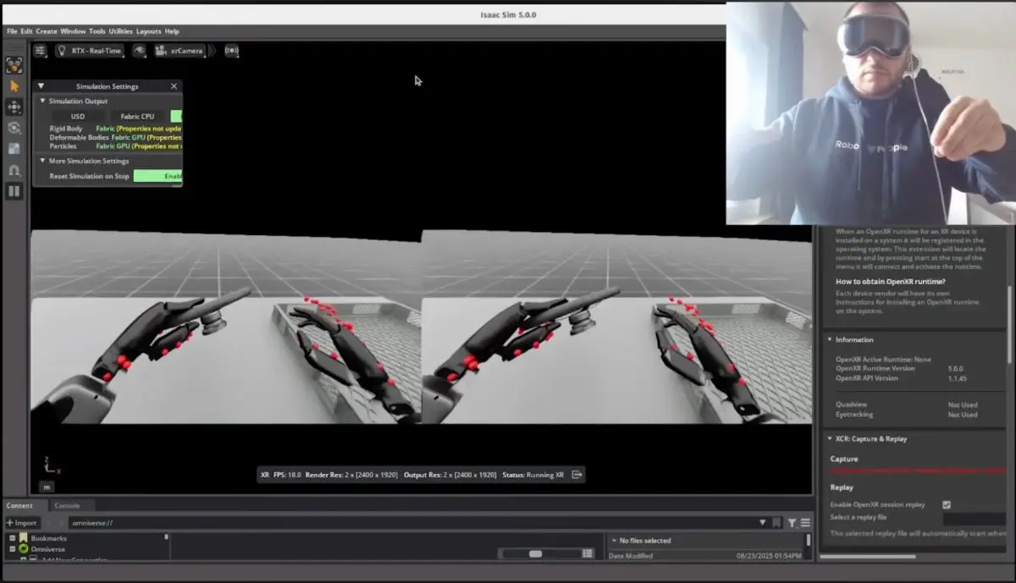Click the arrow next to xrCamera
The height and width of the screenshot is (583, 1016).
(213, 51)
